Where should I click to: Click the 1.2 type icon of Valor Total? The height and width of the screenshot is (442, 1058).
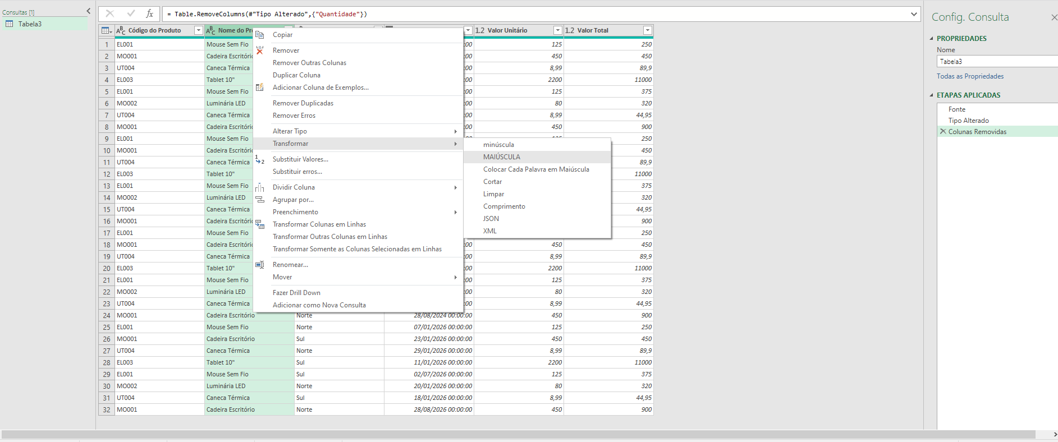570,30
